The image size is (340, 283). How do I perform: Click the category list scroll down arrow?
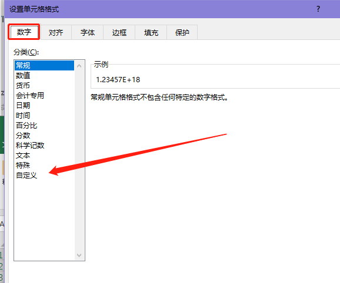tap(79, 255)
